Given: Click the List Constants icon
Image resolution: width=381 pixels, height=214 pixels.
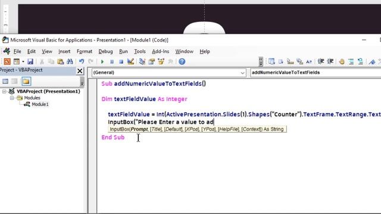Looking at the screenshot, I should click(x=281, y=62).
